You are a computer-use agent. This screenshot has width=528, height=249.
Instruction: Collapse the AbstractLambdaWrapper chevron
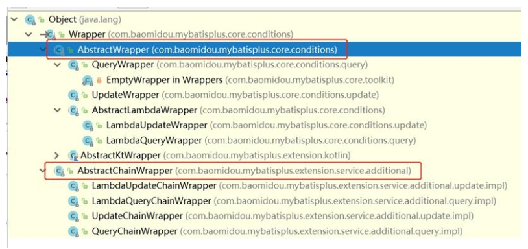[x=58, y=110]
